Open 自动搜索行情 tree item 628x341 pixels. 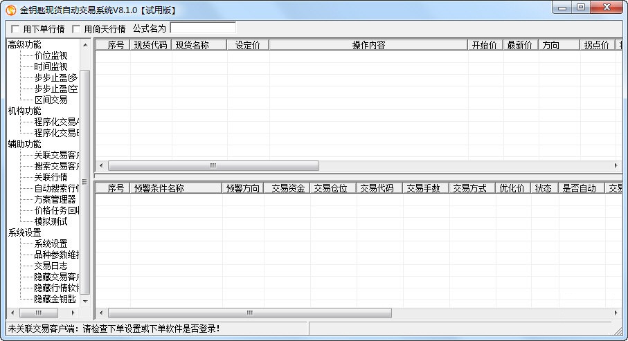coord(57,188)
